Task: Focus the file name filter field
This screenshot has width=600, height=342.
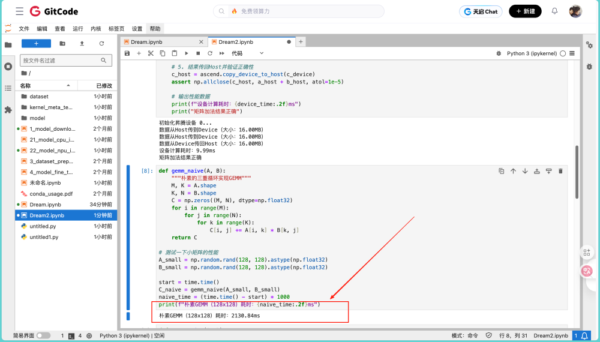Action: [x=66, y=61]
